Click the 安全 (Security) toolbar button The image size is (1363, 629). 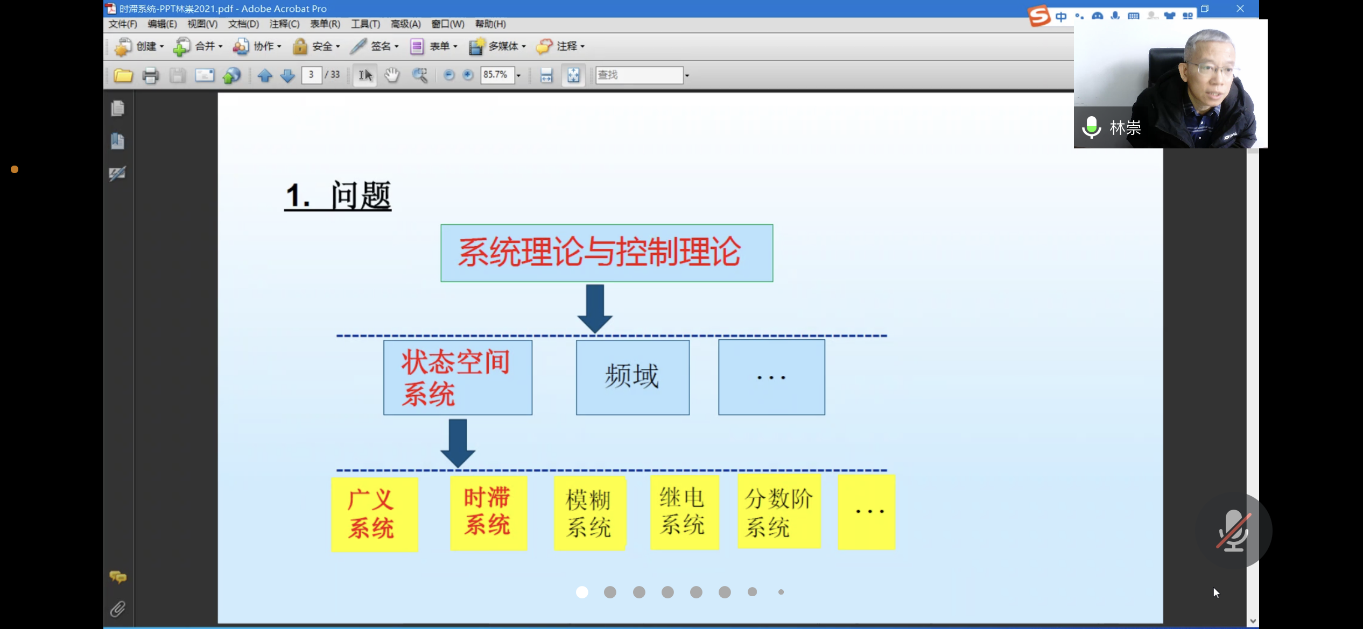[x=317, y=47]
